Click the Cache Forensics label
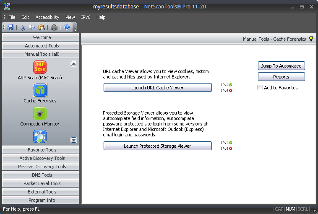 (40, 101)
